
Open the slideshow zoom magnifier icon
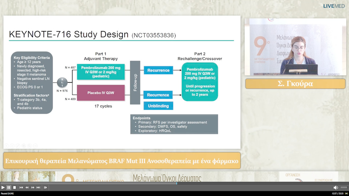click(x=29, y=146)
